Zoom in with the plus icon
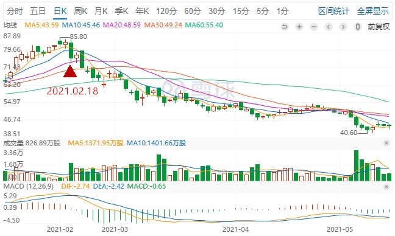Image resolution: width=395 pixels, height=236 pixels. click(299, 26)
